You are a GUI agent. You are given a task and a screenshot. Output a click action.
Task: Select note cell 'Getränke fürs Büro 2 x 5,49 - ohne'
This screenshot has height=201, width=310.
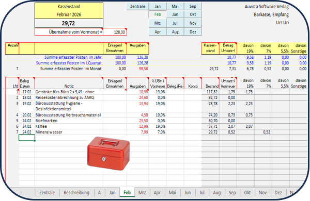tap(69, 92)
